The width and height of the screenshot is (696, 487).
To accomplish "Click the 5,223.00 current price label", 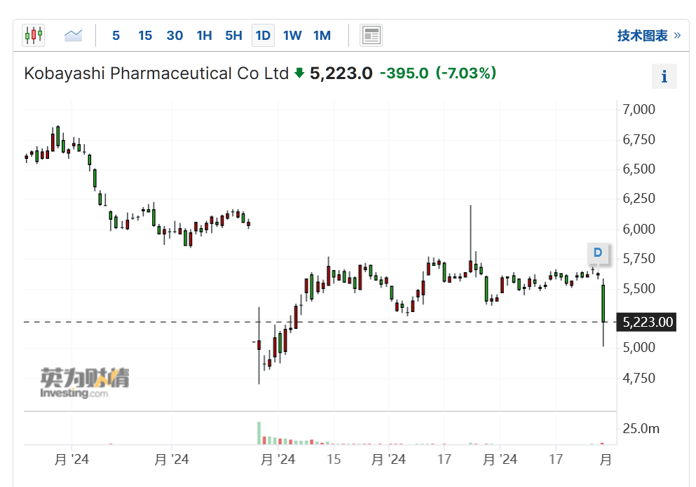I will [648, 322].
